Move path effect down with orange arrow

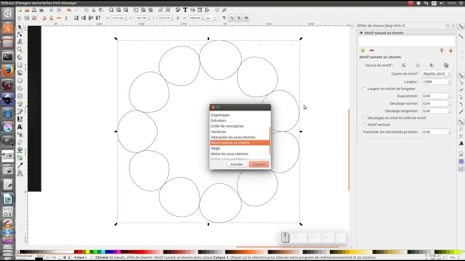click(x=451, y=50)
